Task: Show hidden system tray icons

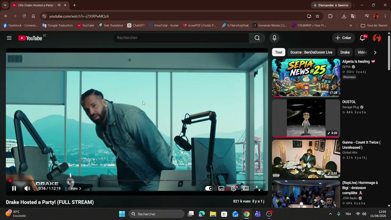Action: [x=330, y=214]
